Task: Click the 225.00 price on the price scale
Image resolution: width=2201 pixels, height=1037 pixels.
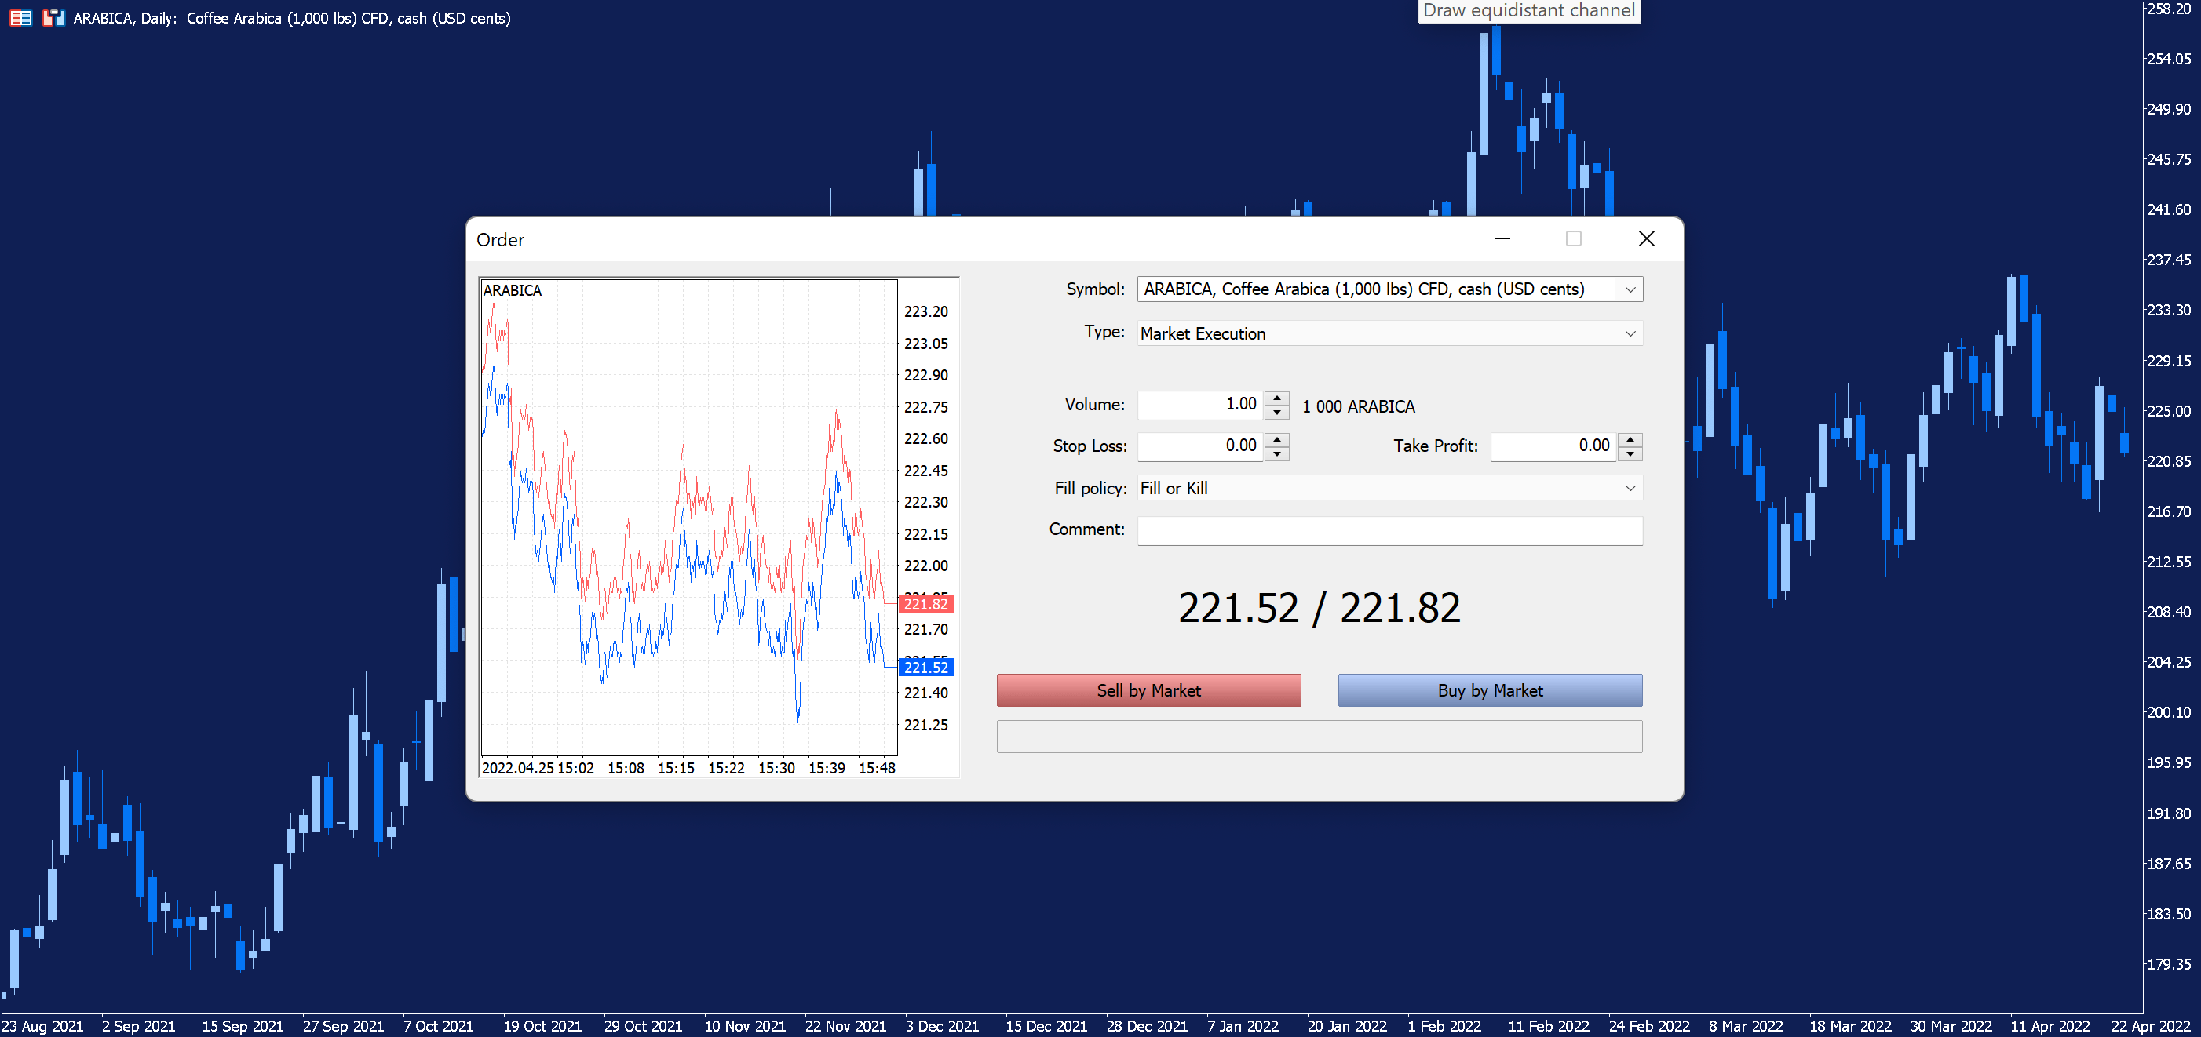Action: tap(2169, 410)
